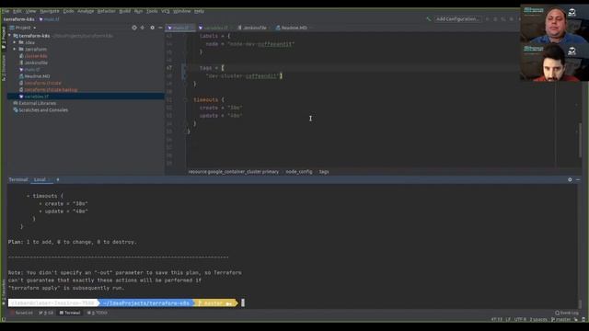Select Readme.MD in the project tree
This screenshot has height=331, width=589.
(34, 76)
